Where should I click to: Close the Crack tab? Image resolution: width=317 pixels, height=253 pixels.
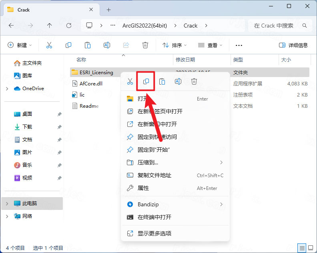coord(91,10)
